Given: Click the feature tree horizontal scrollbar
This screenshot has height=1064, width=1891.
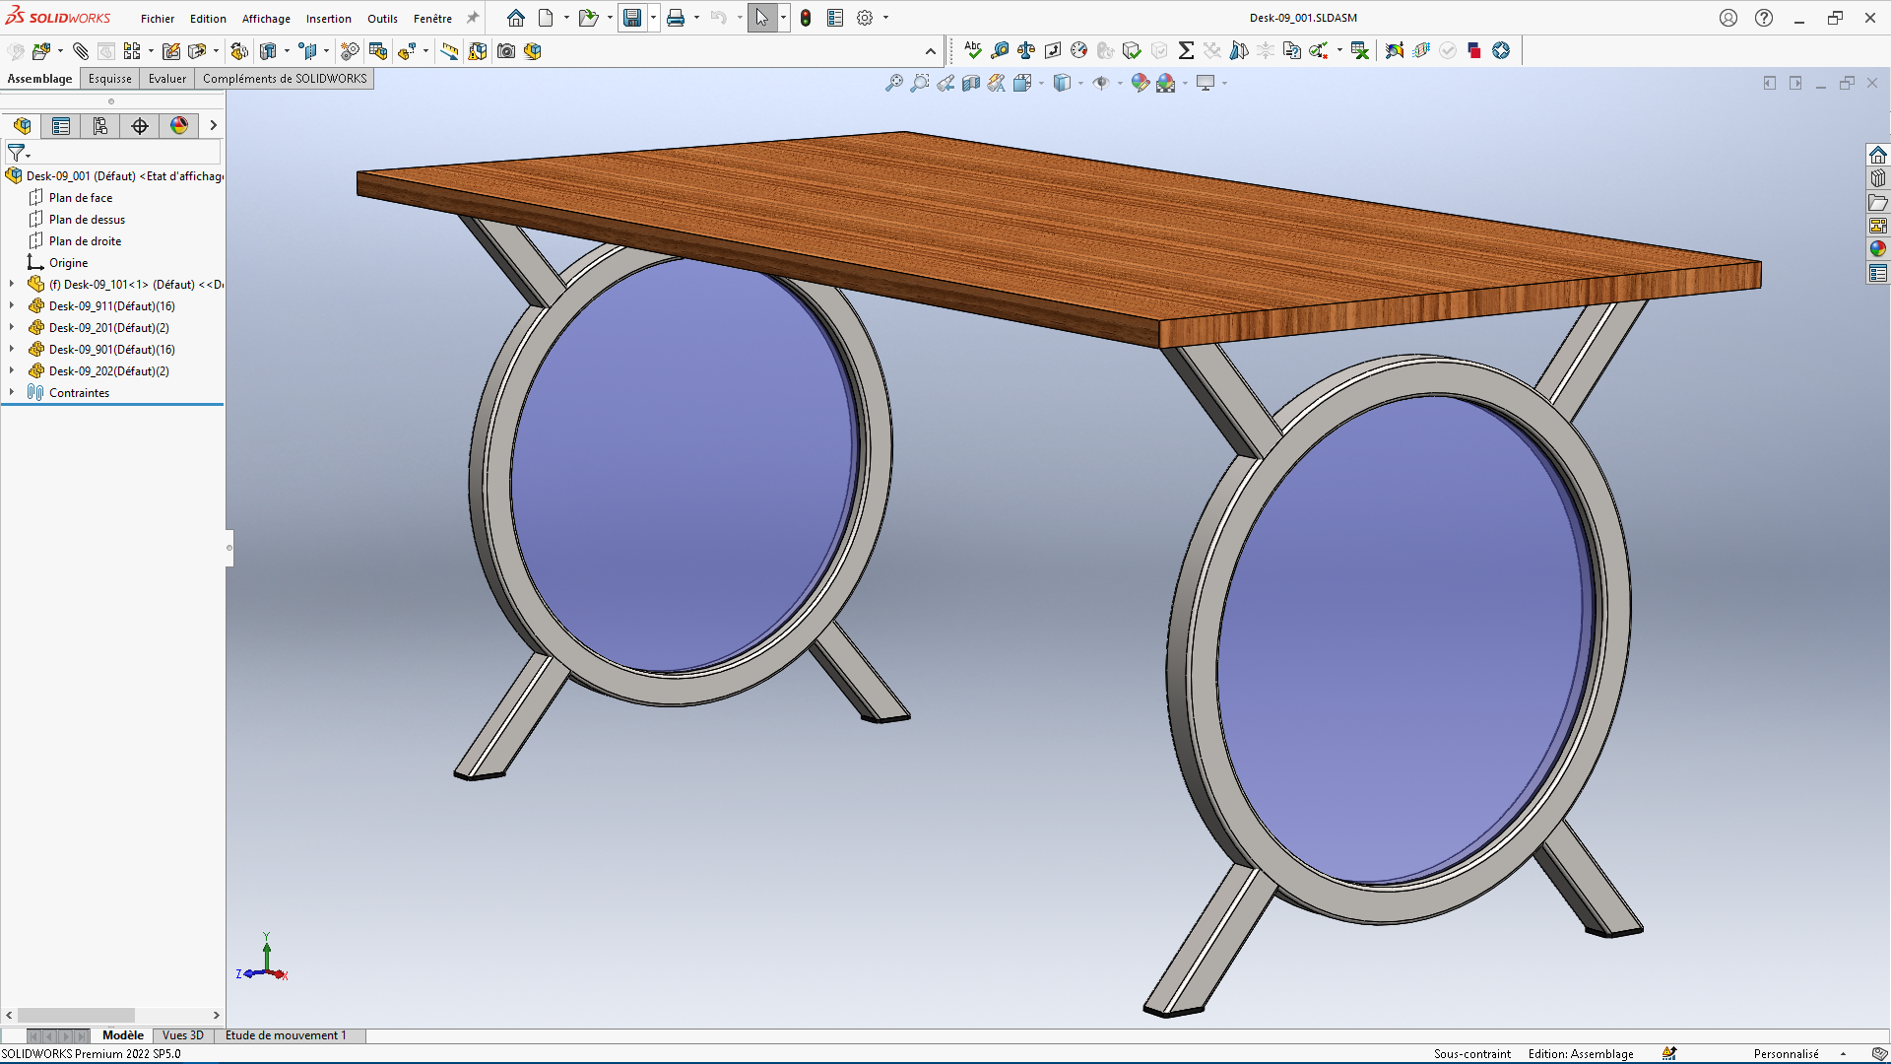Looking at the screenshot, I should (x=112, y=1015).
